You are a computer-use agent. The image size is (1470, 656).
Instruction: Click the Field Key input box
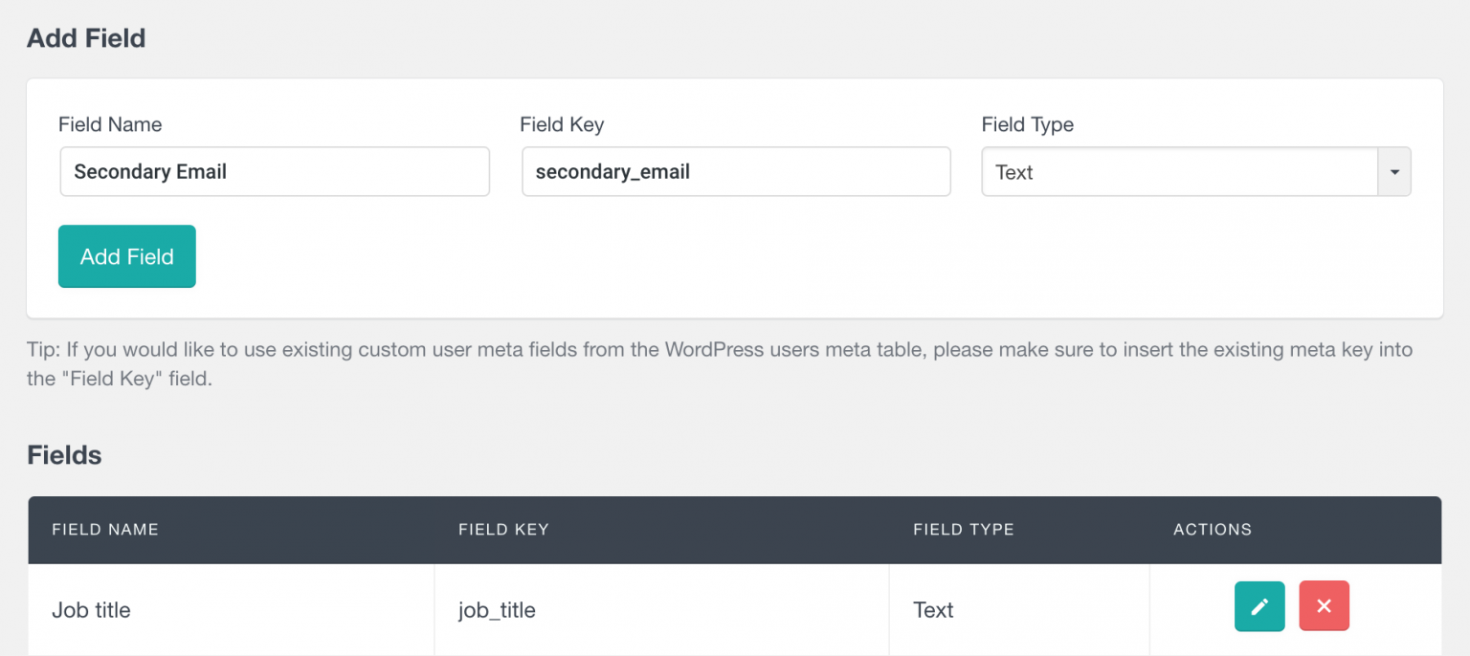pos(736,171)
